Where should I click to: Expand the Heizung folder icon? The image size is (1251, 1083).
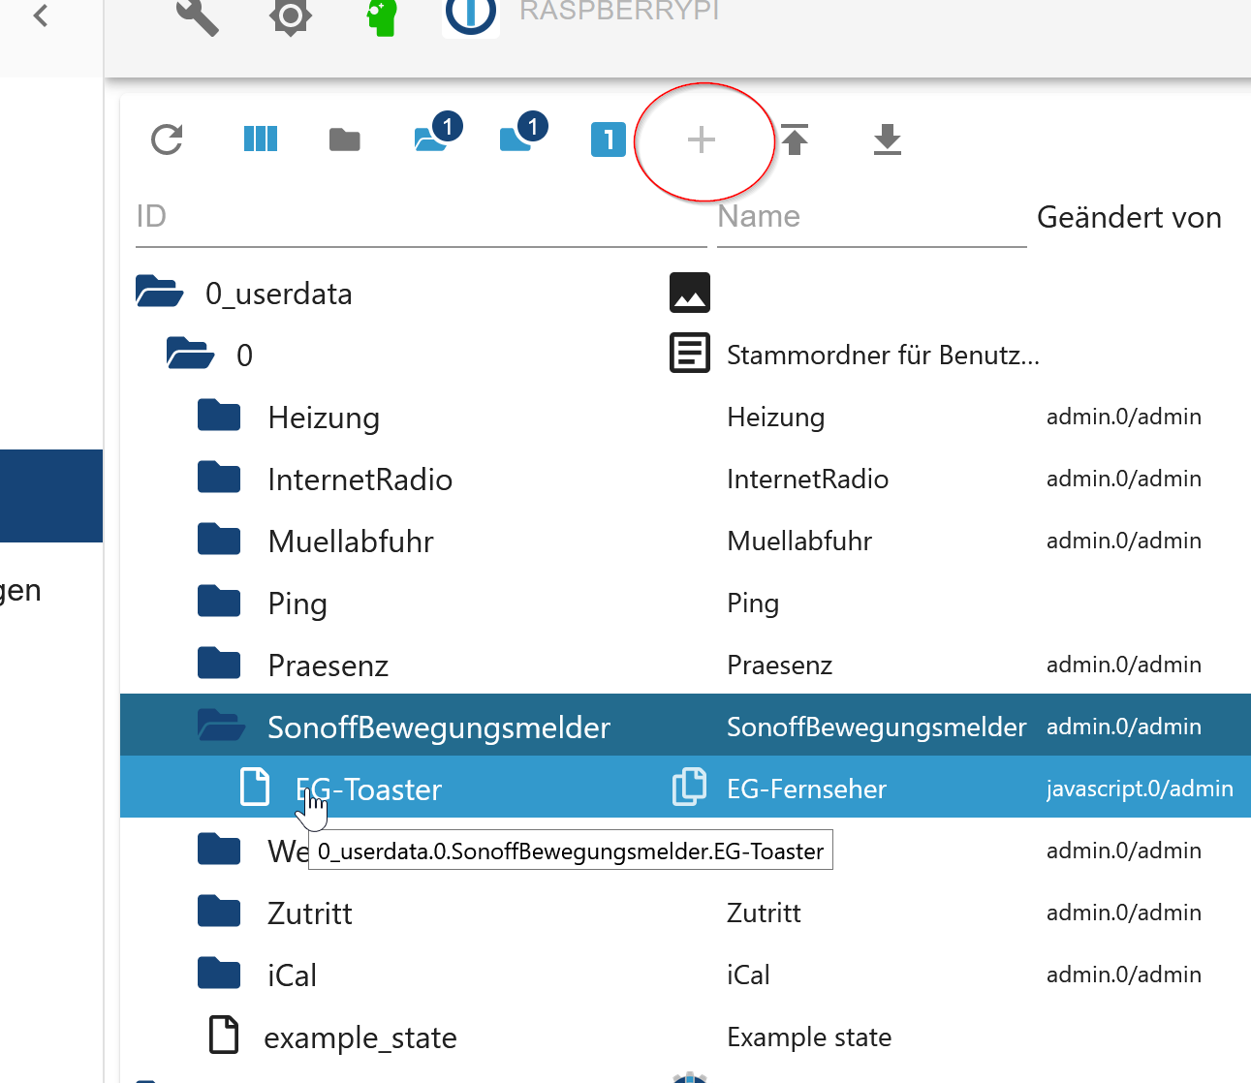[x=219, y=415]
